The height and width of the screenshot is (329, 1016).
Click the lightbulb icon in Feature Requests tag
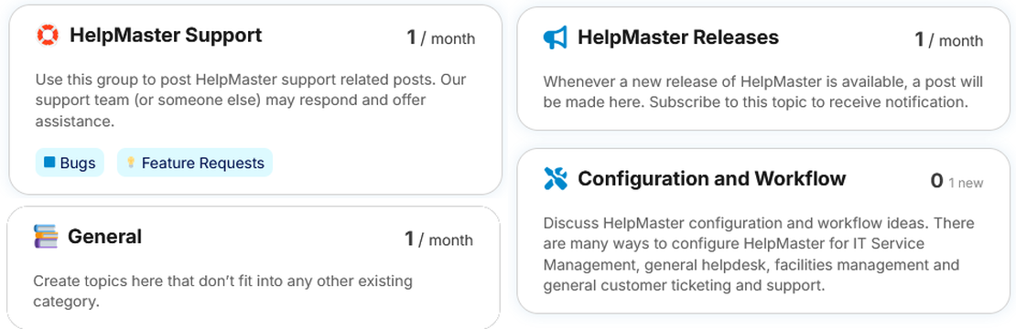pos(130,163)
